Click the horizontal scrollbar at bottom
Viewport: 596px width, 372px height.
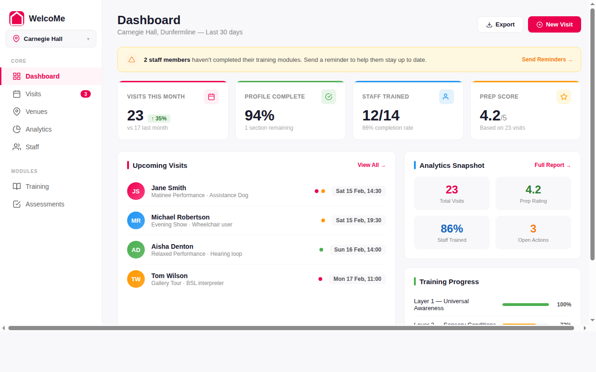[289, 328]
